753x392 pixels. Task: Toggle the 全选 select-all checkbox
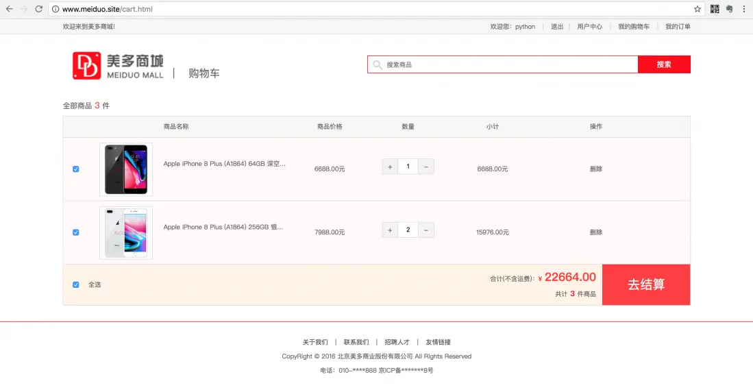pyautogui.click(x=76, y=285)
